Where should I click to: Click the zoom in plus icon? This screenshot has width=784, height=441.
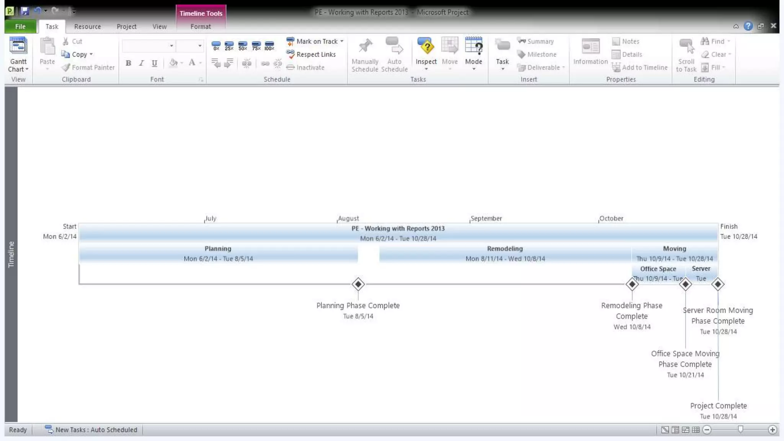773,430
